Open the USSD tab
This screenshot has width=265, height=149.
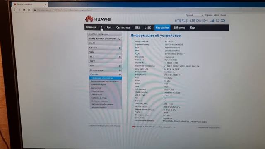148,28
